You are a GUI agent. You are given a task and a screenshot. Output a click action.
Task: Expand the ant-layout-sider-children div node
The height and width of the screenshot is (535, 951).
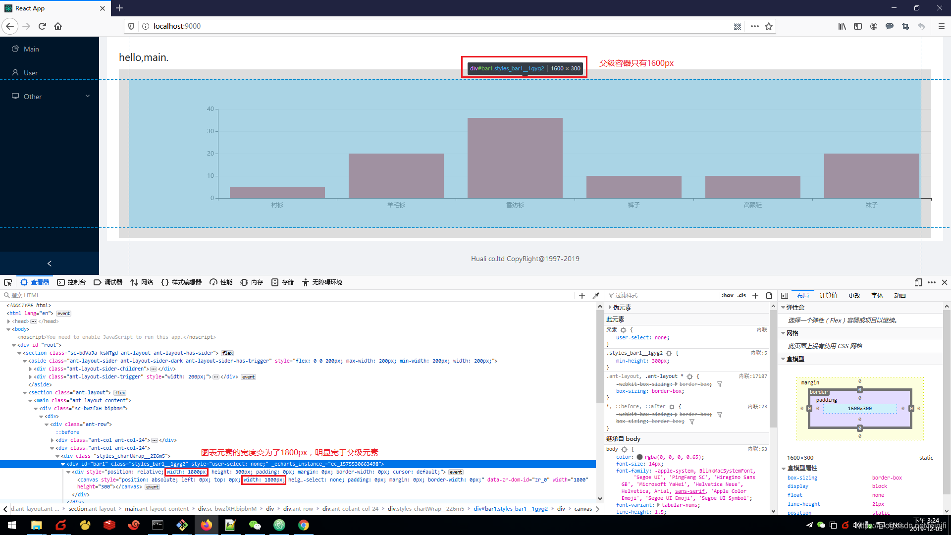click(x=30, y=369)
